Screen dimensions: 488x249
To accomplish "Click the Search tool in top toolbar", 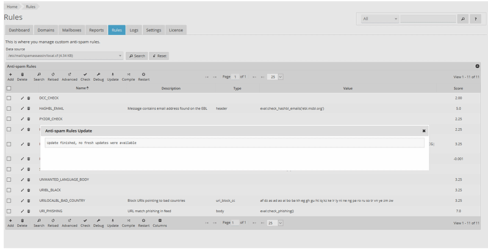I will pyautogui.click(x=39, y=77).
